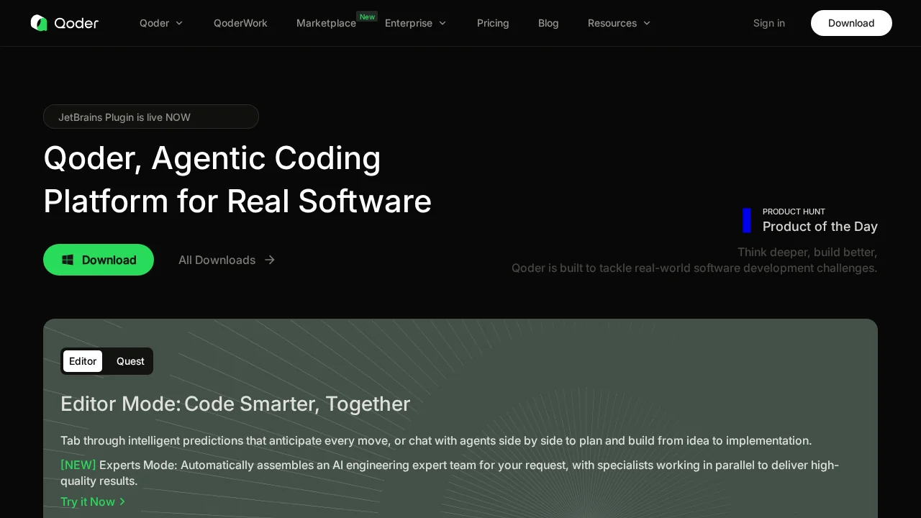This screenshot has width=921, height=518.
Task: Open the Blog menu item
Action: pyautogui.click(x=548, y=23)
